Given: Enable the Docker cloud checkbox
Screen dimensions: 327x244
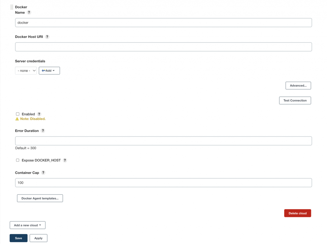Looking at the screenshot, I should pos(18,114).
